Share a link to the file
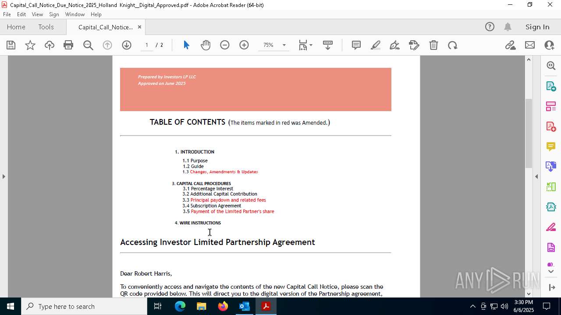This screenshot has width=561, height=315. [x=511, y=45]
